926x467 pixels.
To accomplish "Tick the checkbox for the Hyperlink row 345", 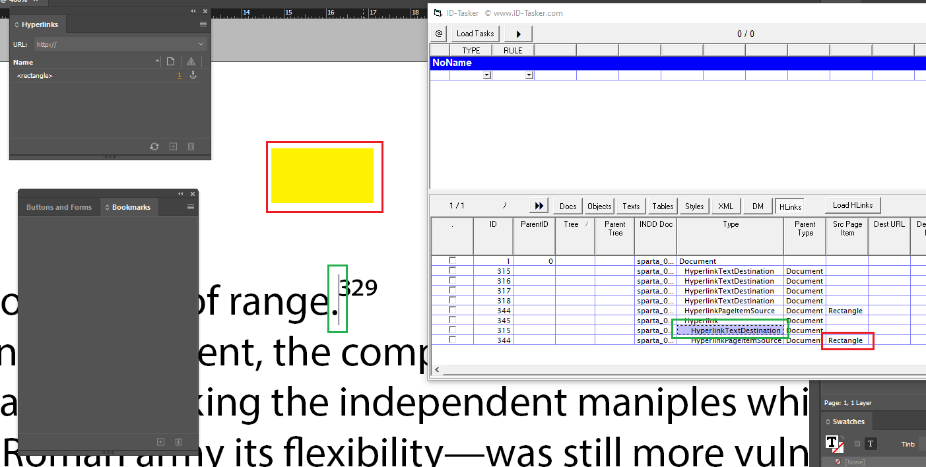I will (x=453, y=320).
